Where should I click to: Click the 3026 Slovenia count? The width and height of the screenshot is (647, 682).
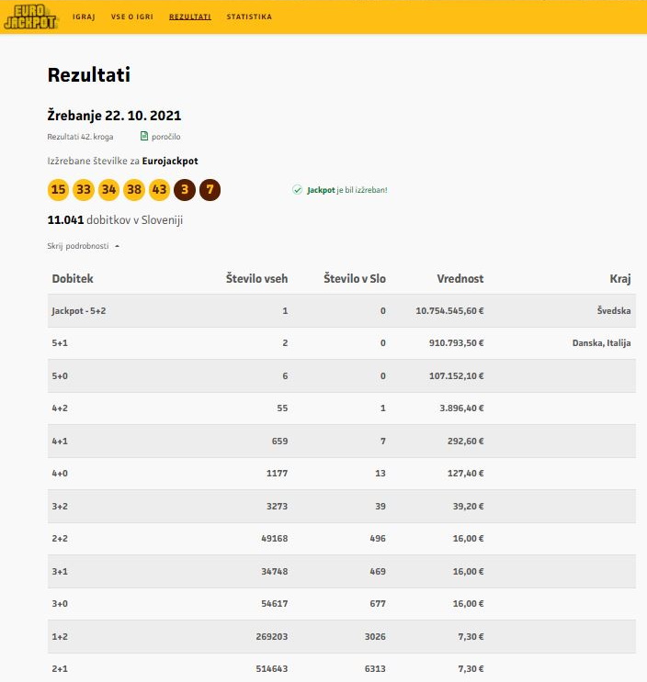(x=375, y=637)
